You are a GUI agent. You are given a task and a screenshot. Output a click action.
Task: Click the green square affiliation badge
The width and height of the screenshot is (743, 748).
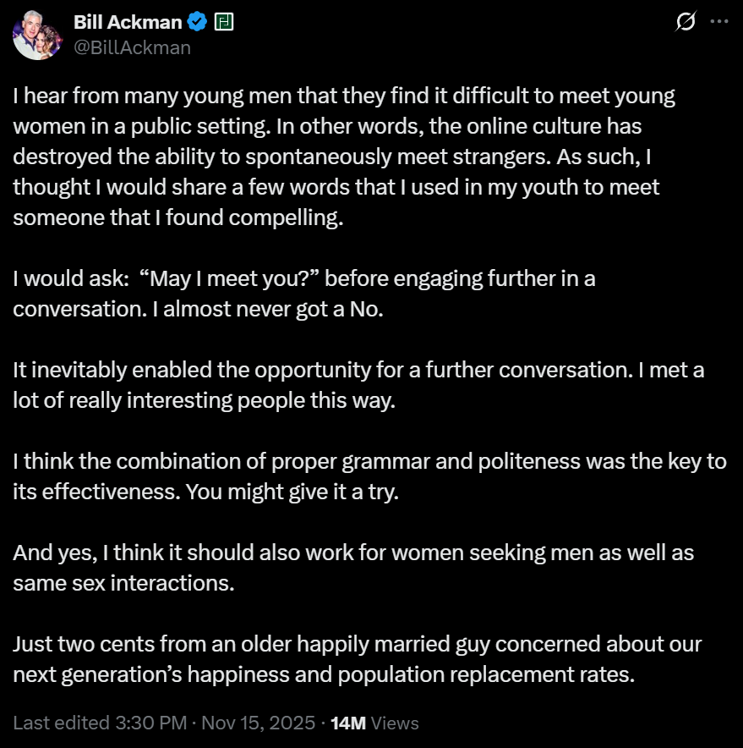[223, 22]
